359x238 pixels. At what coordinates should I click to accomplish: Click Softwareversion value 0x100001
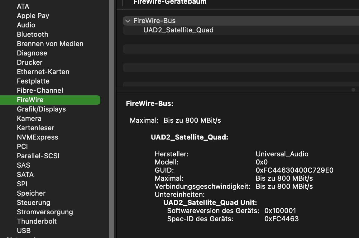point(280,211)
